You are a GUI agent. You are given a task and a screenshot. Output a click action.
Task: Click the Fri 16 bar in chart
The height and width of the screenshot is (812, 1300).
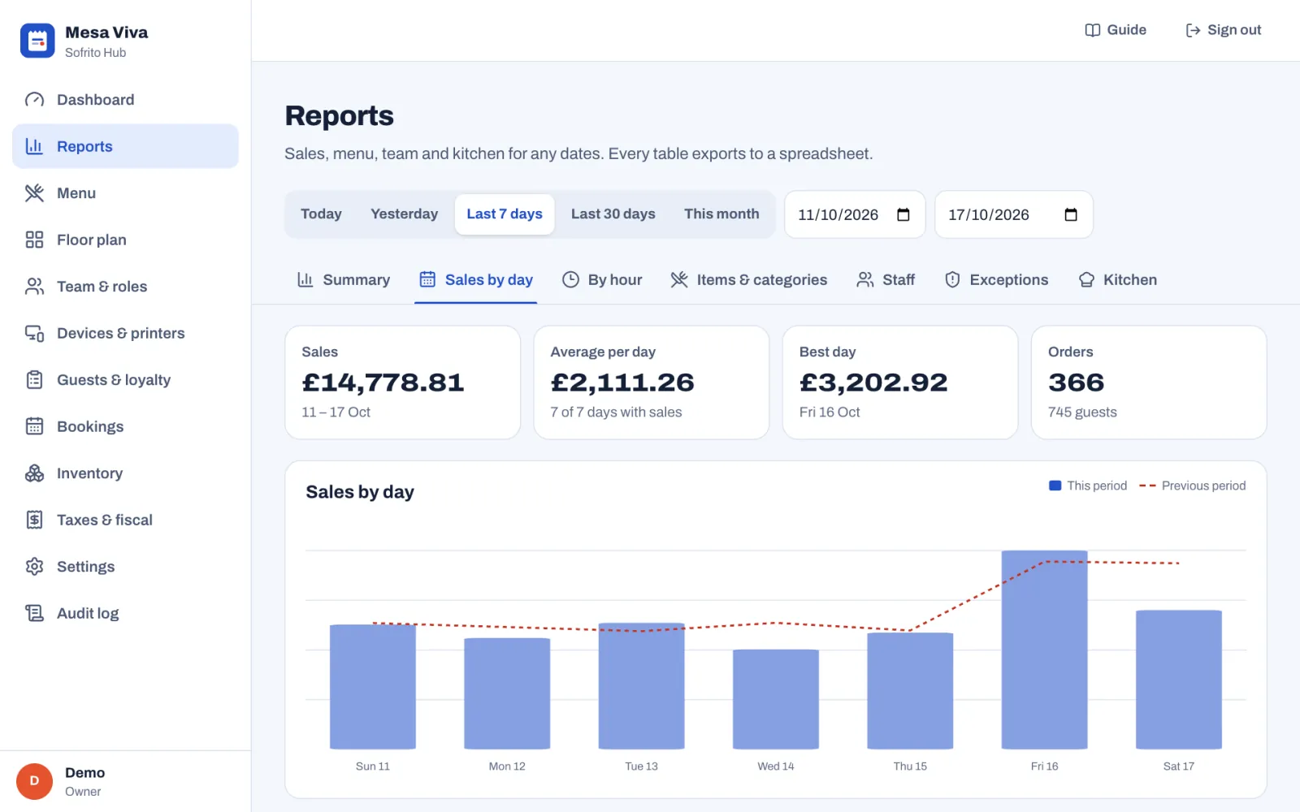(1044, 650)
